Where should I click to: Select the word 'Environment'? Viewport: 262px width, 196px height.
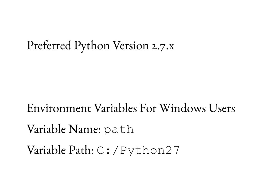(x=59, y=108)
